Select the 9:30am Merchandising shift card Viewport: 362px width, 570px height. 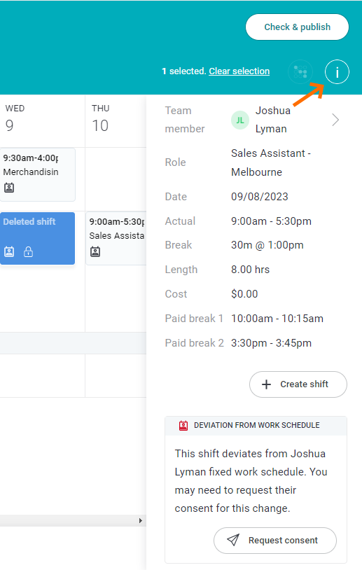(37, 174)
